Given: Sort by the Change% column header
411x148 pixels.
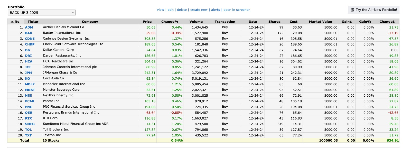Looking at the screenshot, I should coord(170,22).
